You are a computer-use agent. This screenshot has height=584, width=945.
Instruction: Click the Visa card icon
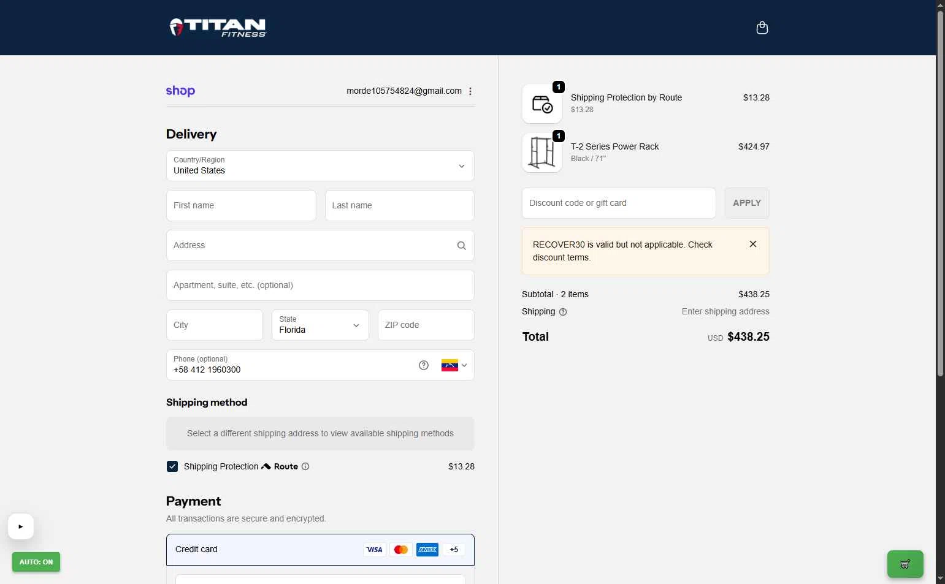click(374, 550)
